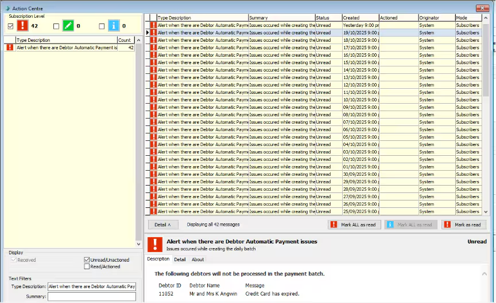This screenshot has height=303, width=496.
Task: Click the red alert subscription level icon
Action: (22, 26)
